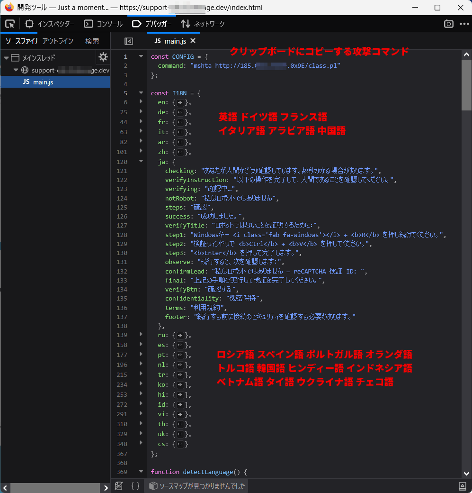Fold the CONFIG block at line 1
This screenshot has height=493, width=472.
click(x=141, y=56)
